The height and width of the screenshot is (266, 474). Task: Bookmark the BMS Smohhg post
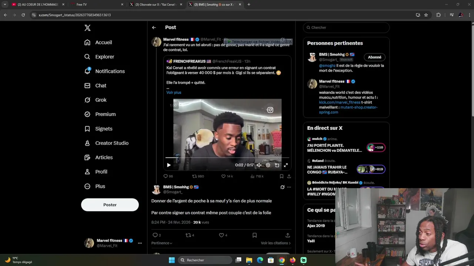point(254,235)
